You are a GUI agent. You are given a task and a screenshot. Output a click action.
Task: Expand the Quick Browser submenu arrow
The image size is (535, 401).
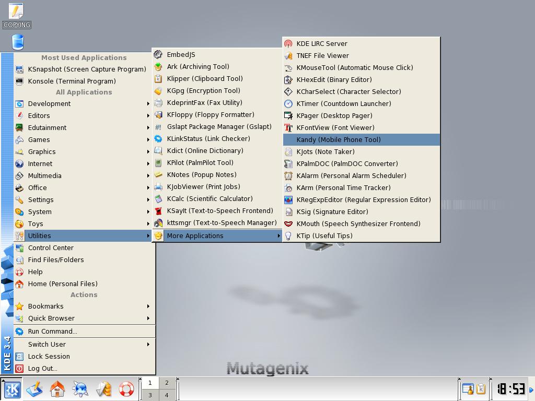click(x=148, y=318)
